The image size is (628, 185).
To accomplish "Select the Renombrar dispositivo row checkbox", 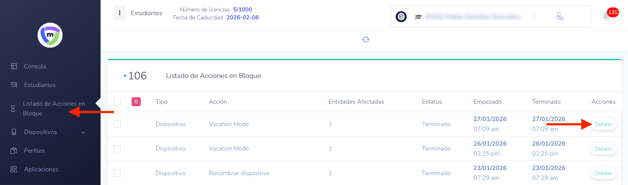I will [x=117, y=173].
